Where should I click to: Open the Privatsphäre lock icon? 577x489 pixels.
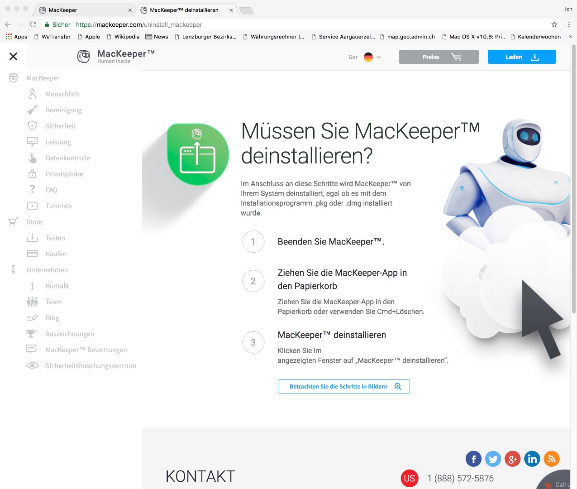pos(32,173)
